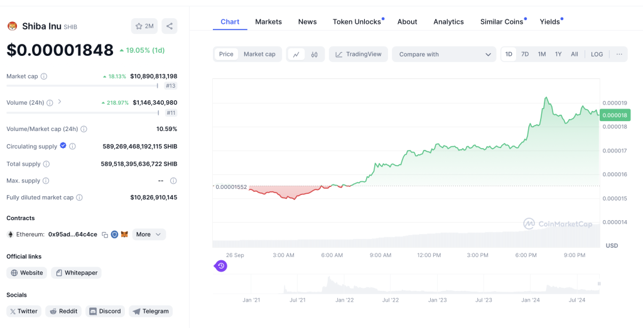The image size is (643, 328).
Task: Click the Ethereum diamond logo
Action: (x=10, y=234)
